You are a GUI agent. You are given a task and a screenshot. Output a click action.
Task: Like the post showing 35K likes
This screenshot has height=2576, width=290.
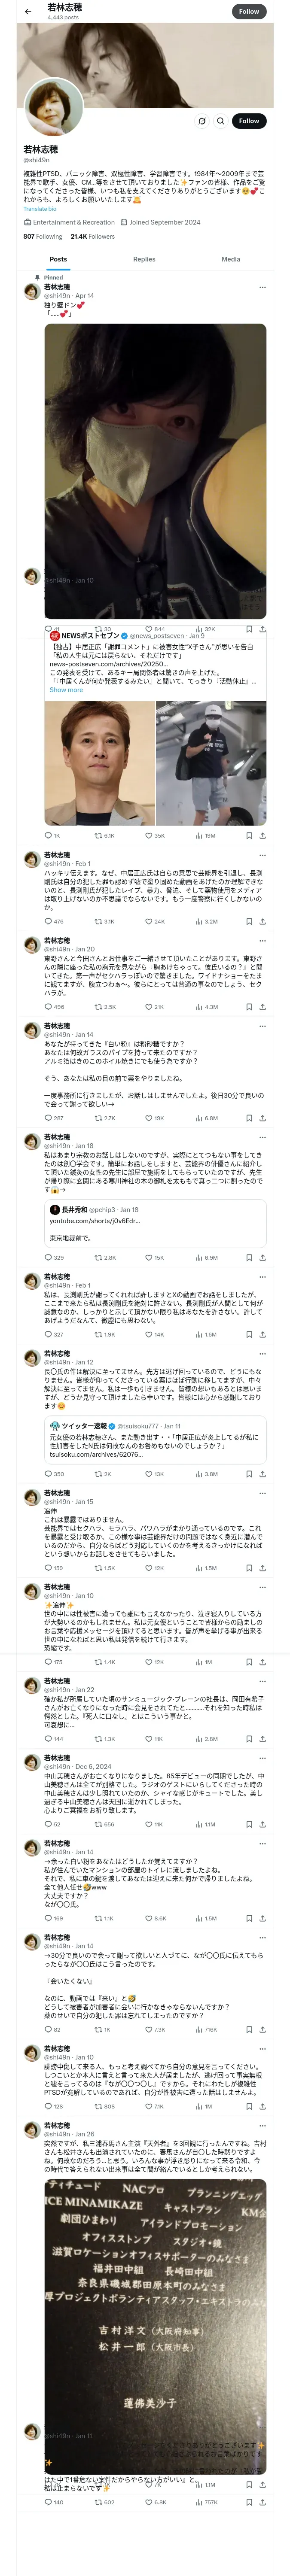pos(149,835)
